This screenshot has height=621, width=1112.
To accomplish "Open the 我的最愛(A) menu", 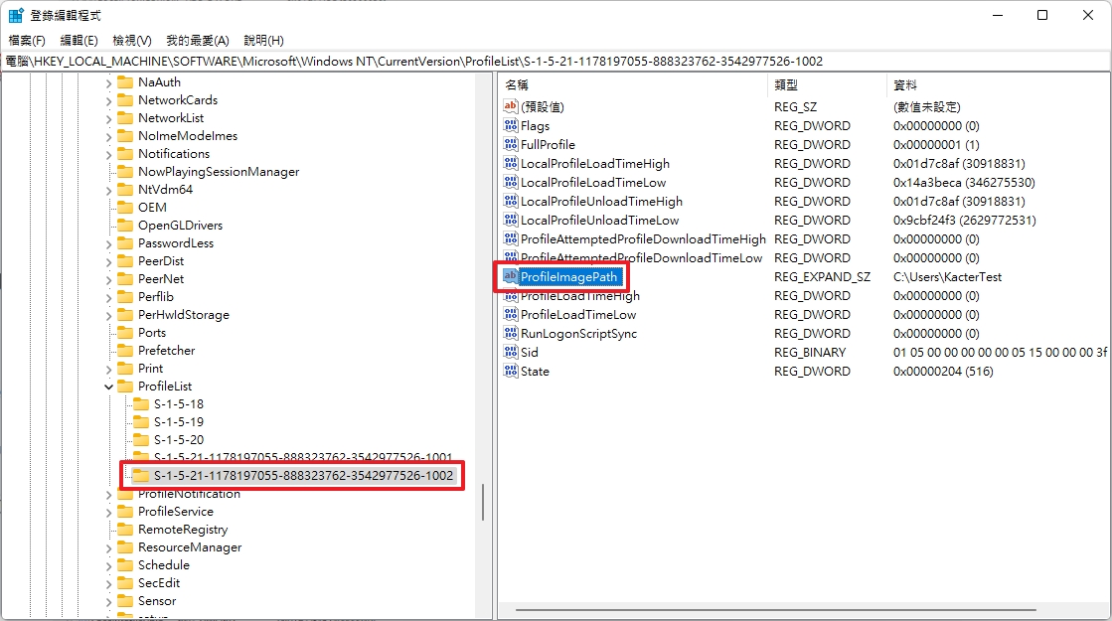I will 197,41.
